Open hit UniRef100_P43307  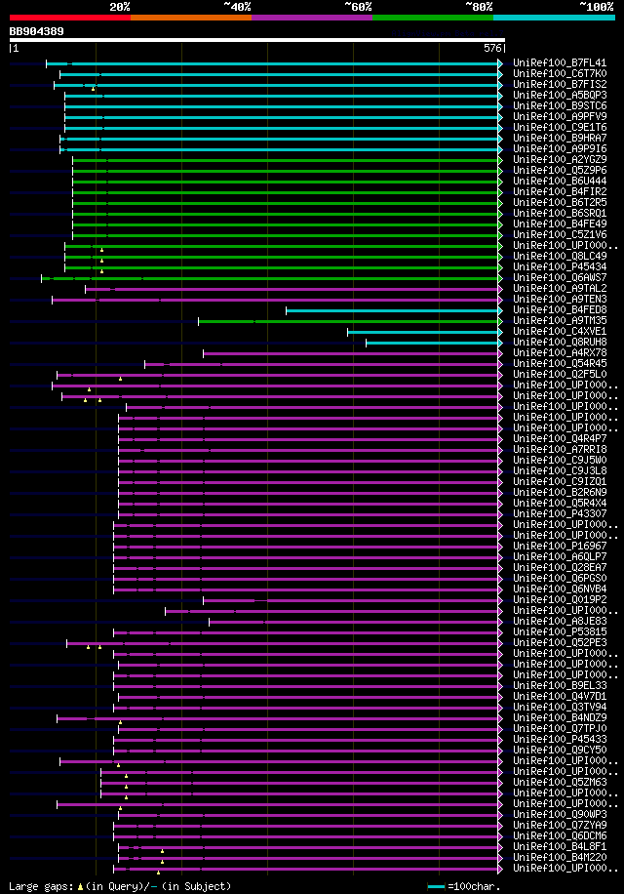point(560,513)
